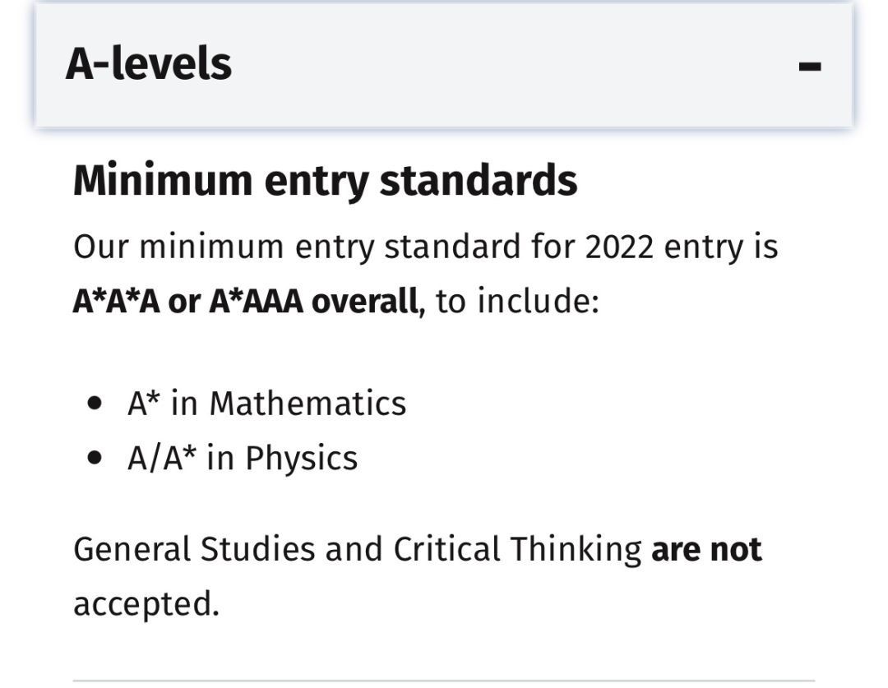Viewport: 888px width, 688px height.
Task: Click the horizontal divider line at bottom
Action: pos(444,680)
